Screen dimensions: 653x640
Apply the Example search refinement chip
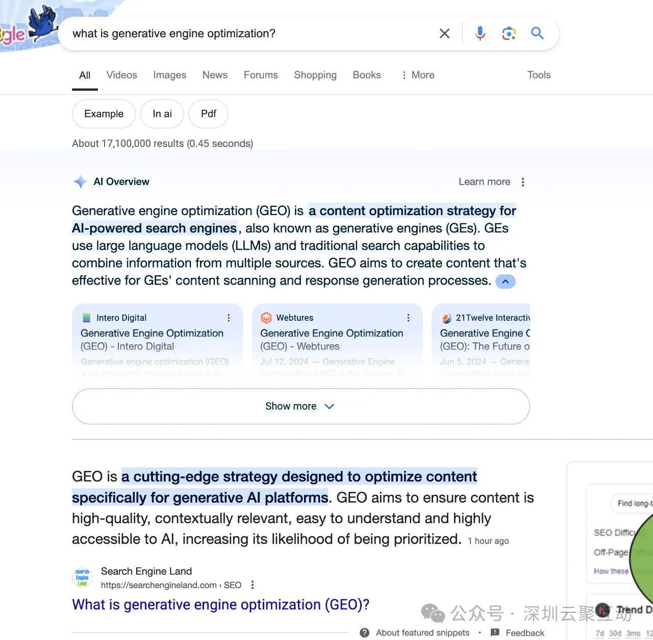pos(104,114)
